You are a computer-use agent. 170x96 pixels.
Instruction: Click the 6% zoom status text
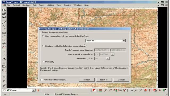click(x=47, y=94)
